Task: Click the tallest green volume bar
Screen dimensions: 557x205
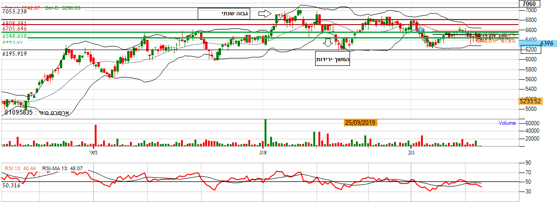Action: point(266,133)
